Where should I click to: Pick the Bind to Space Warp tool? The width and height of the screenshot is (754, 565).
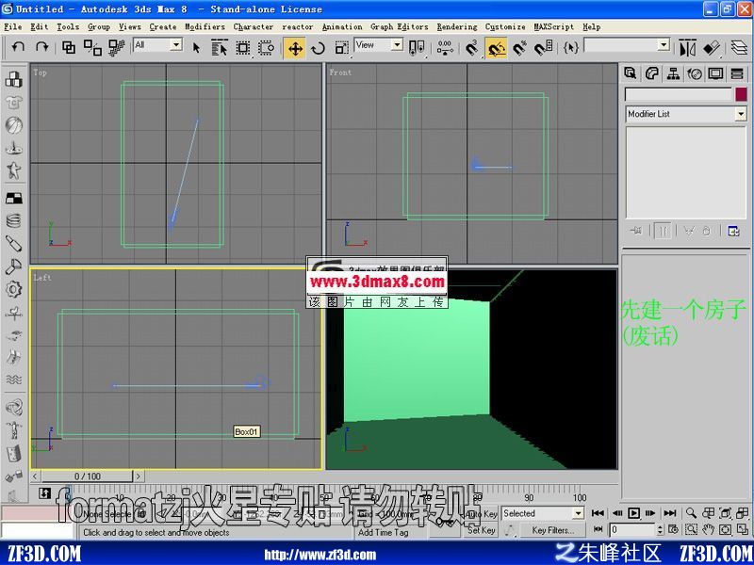point(116,47)
